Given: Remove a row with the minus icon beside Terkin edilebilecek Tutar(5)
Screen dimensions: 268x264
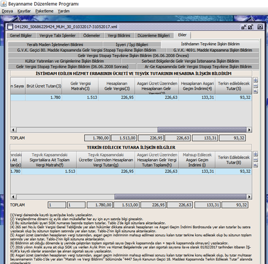Looking at the screenshot, I should point(255,86).
